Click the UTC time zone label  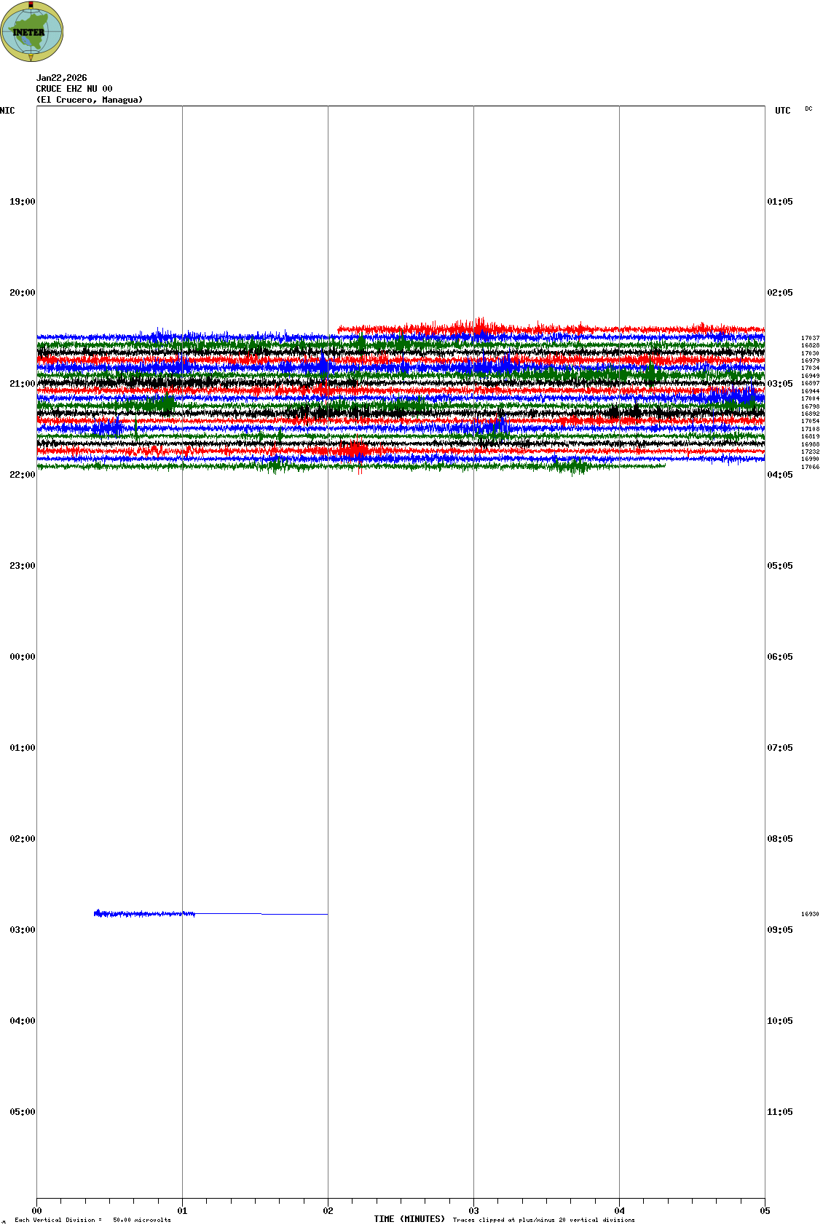tap(782, 111)
